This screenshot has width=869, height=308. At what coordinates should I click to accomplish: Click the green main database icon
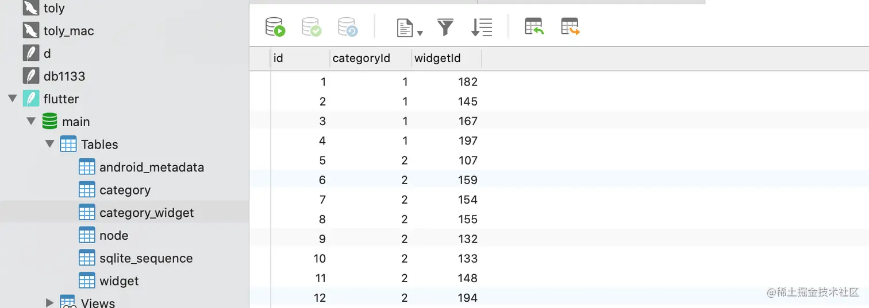50,122
